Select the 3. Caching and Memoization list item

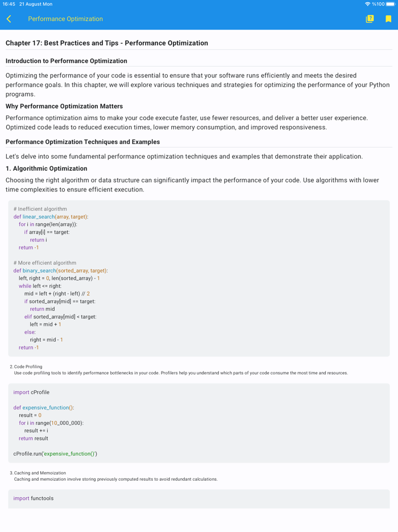(x=37, y=473)
